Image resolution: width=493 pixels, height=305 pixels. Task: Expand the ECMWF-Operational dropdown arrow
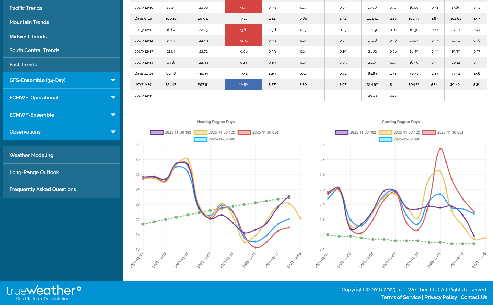coord(113,98)
